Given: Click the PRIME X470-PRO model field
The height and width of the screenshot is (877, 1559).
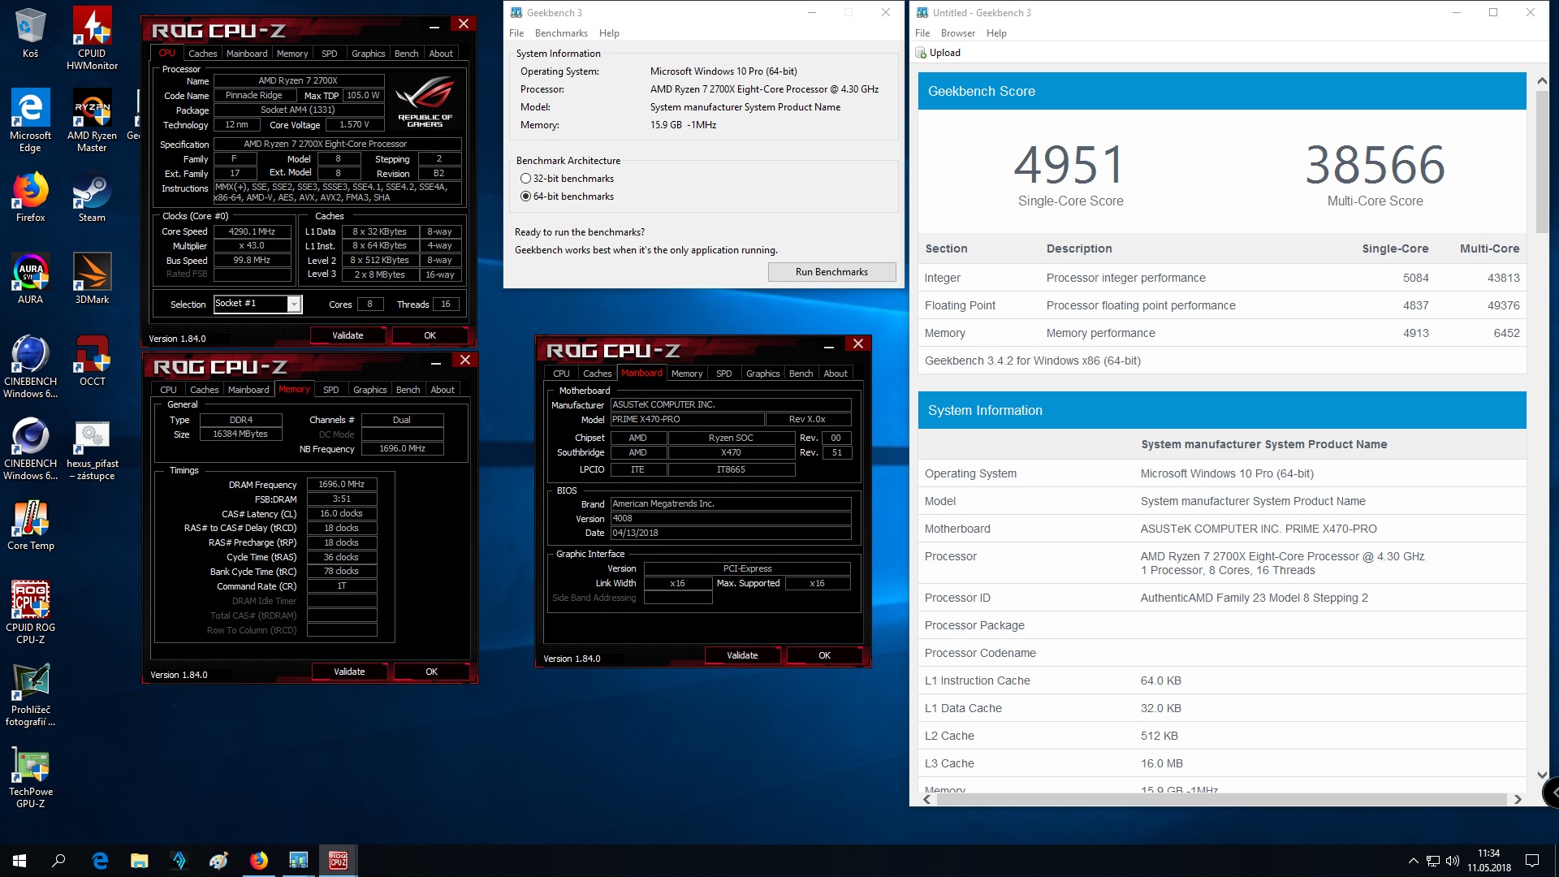Looking at the screenshot, I should point(687,420).
